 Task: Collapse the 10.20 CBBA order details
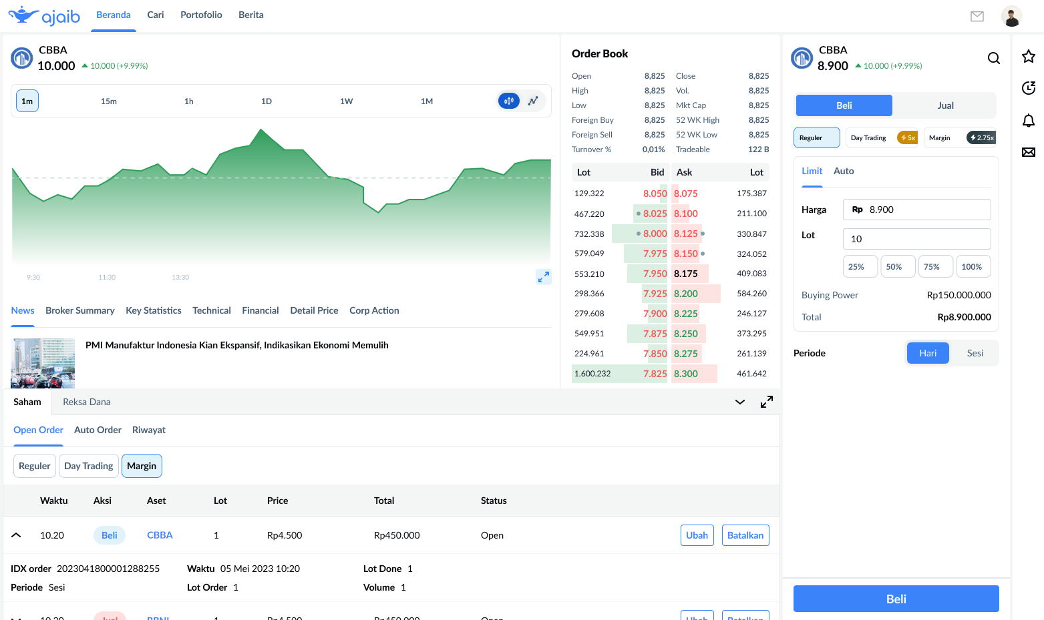click(x=17, y=535)
